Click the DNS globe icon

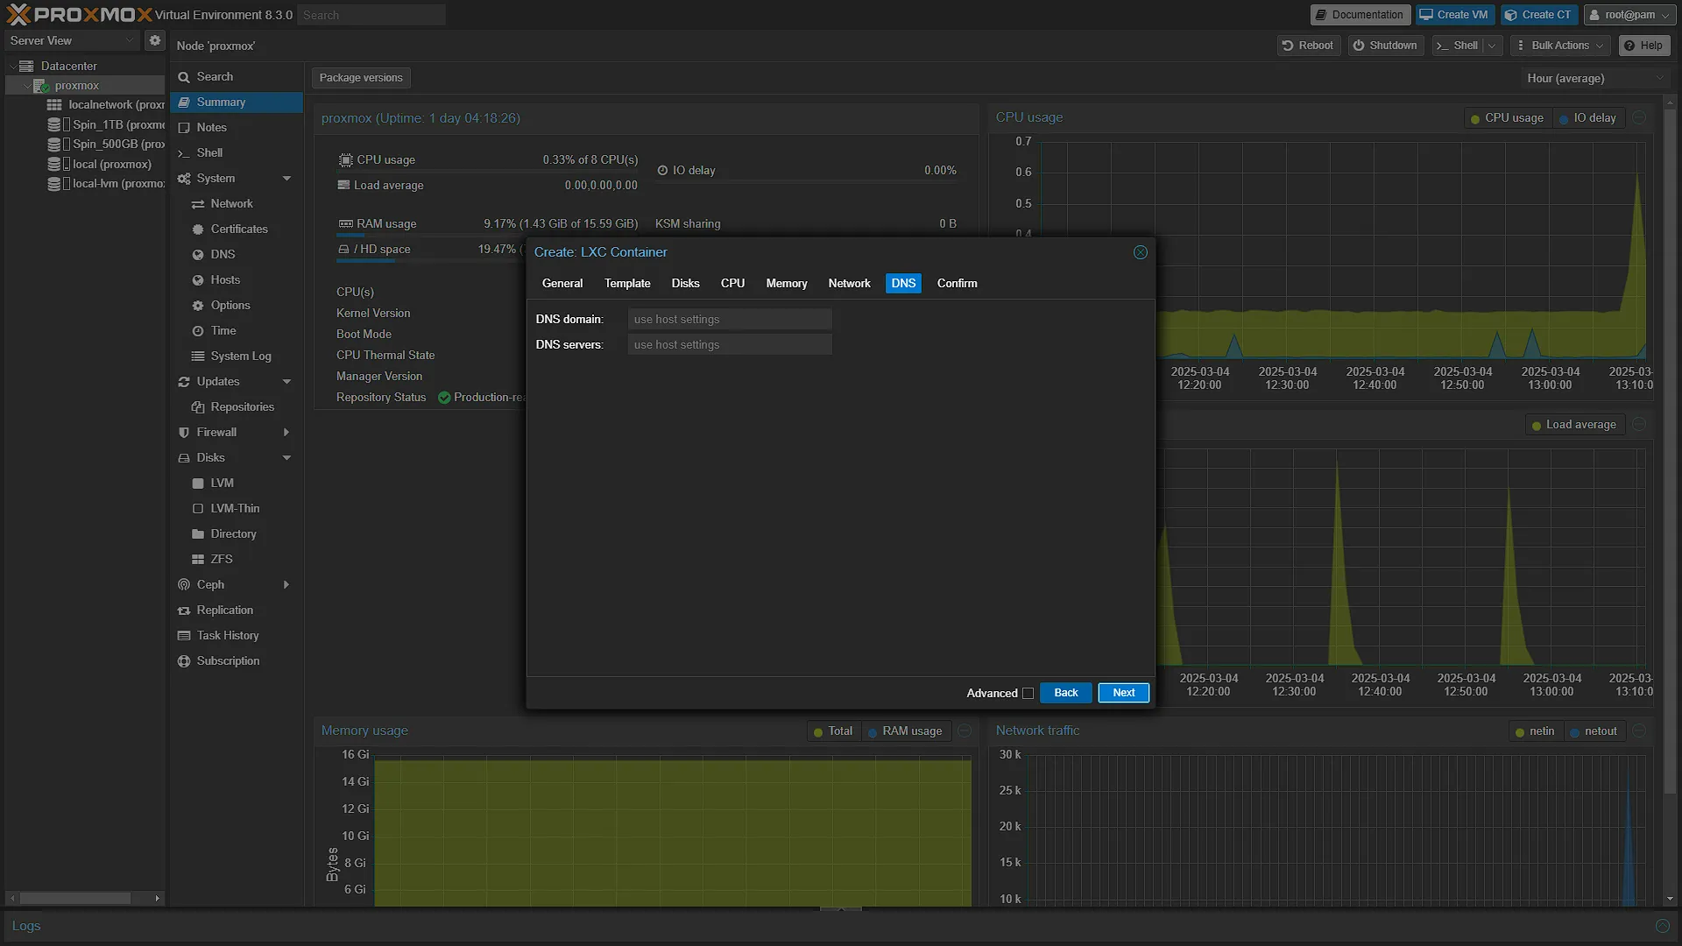[x=198, y=255]
